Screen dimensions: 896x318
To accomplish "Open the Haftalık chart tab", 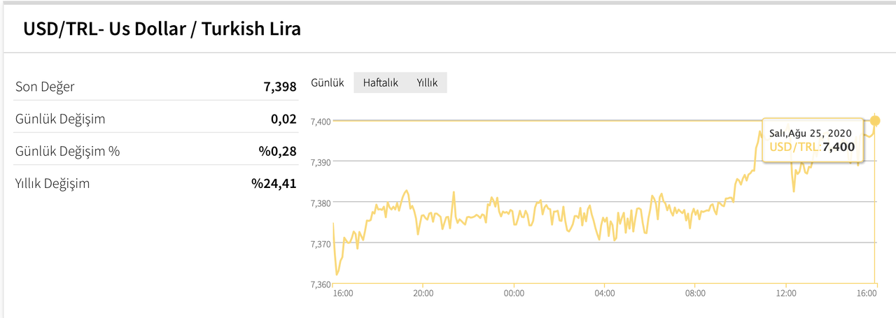I will tap(380, 82).
